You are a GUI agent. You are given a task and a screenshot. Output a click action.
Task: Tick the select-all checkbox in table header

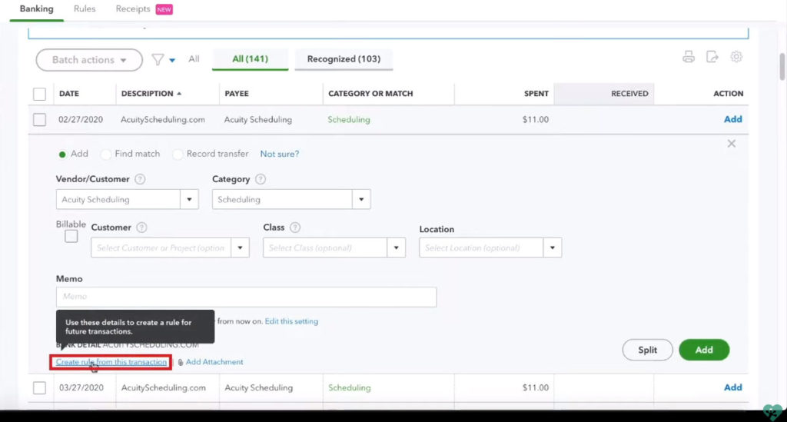tap(40, 94)
